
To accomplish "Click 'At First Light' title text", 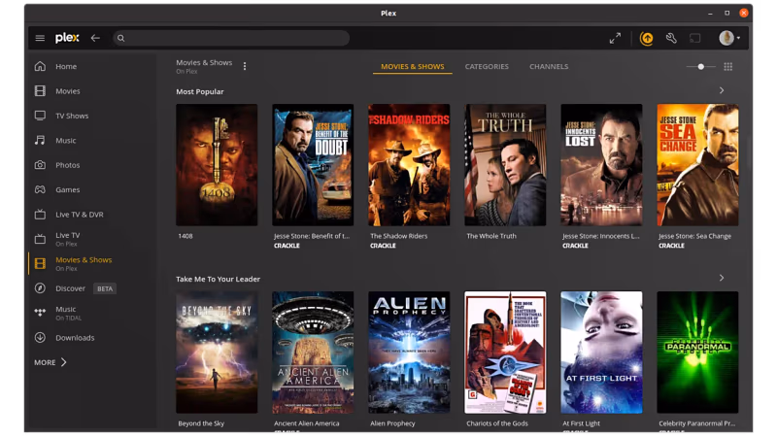I will pos(581,423).
